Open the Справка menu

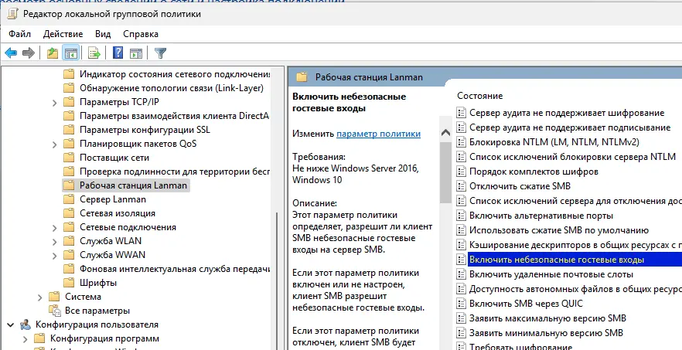[x=141, y=34]
